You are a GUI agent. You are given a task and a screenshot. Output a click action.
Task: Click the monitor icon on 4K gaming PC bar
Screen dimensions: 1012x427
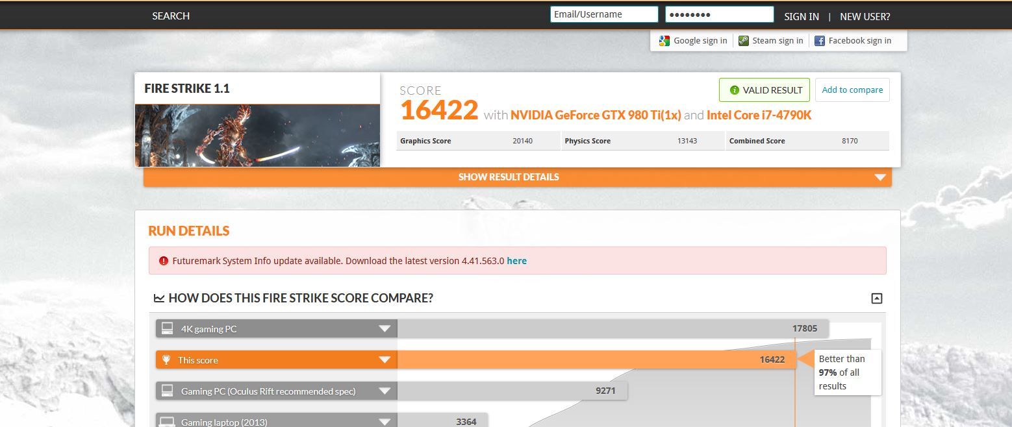pos(167,328)
